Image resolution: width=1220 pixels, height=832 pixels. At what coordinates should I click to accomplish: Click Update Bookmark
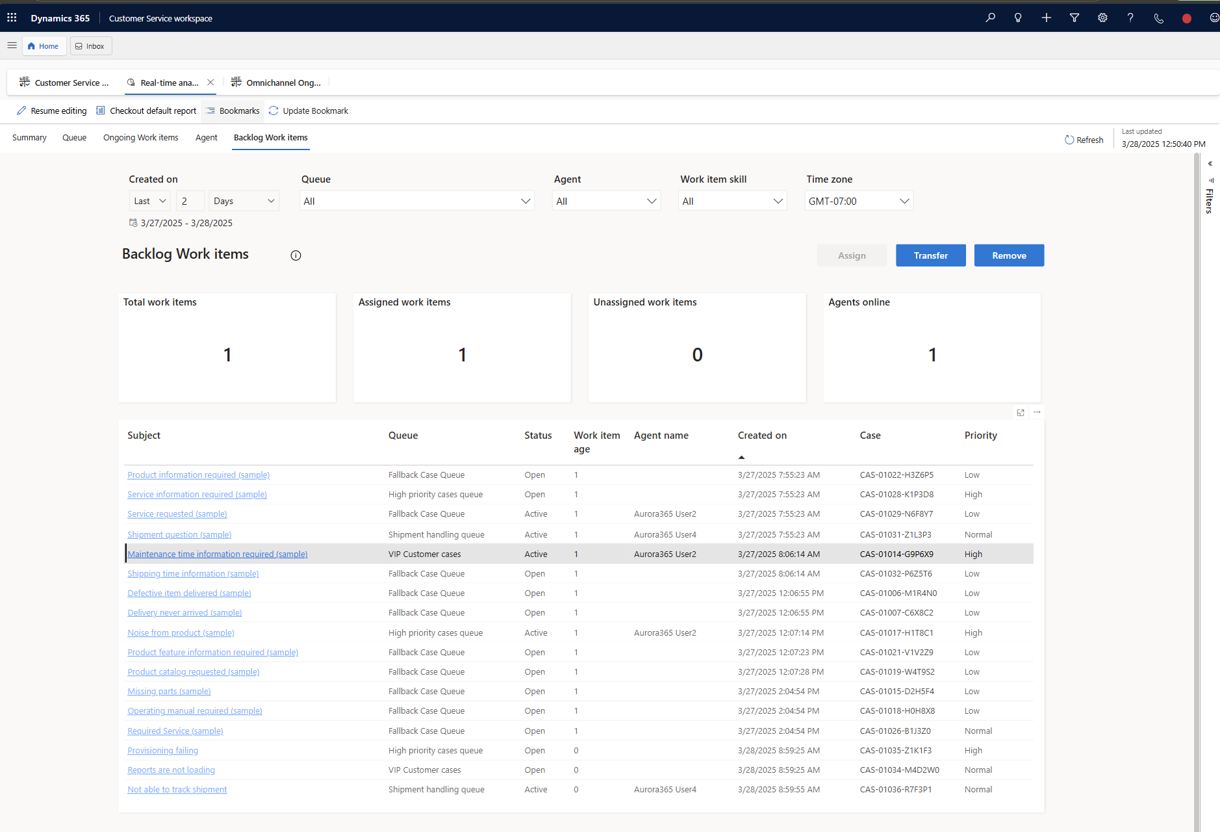coord(309,110)
